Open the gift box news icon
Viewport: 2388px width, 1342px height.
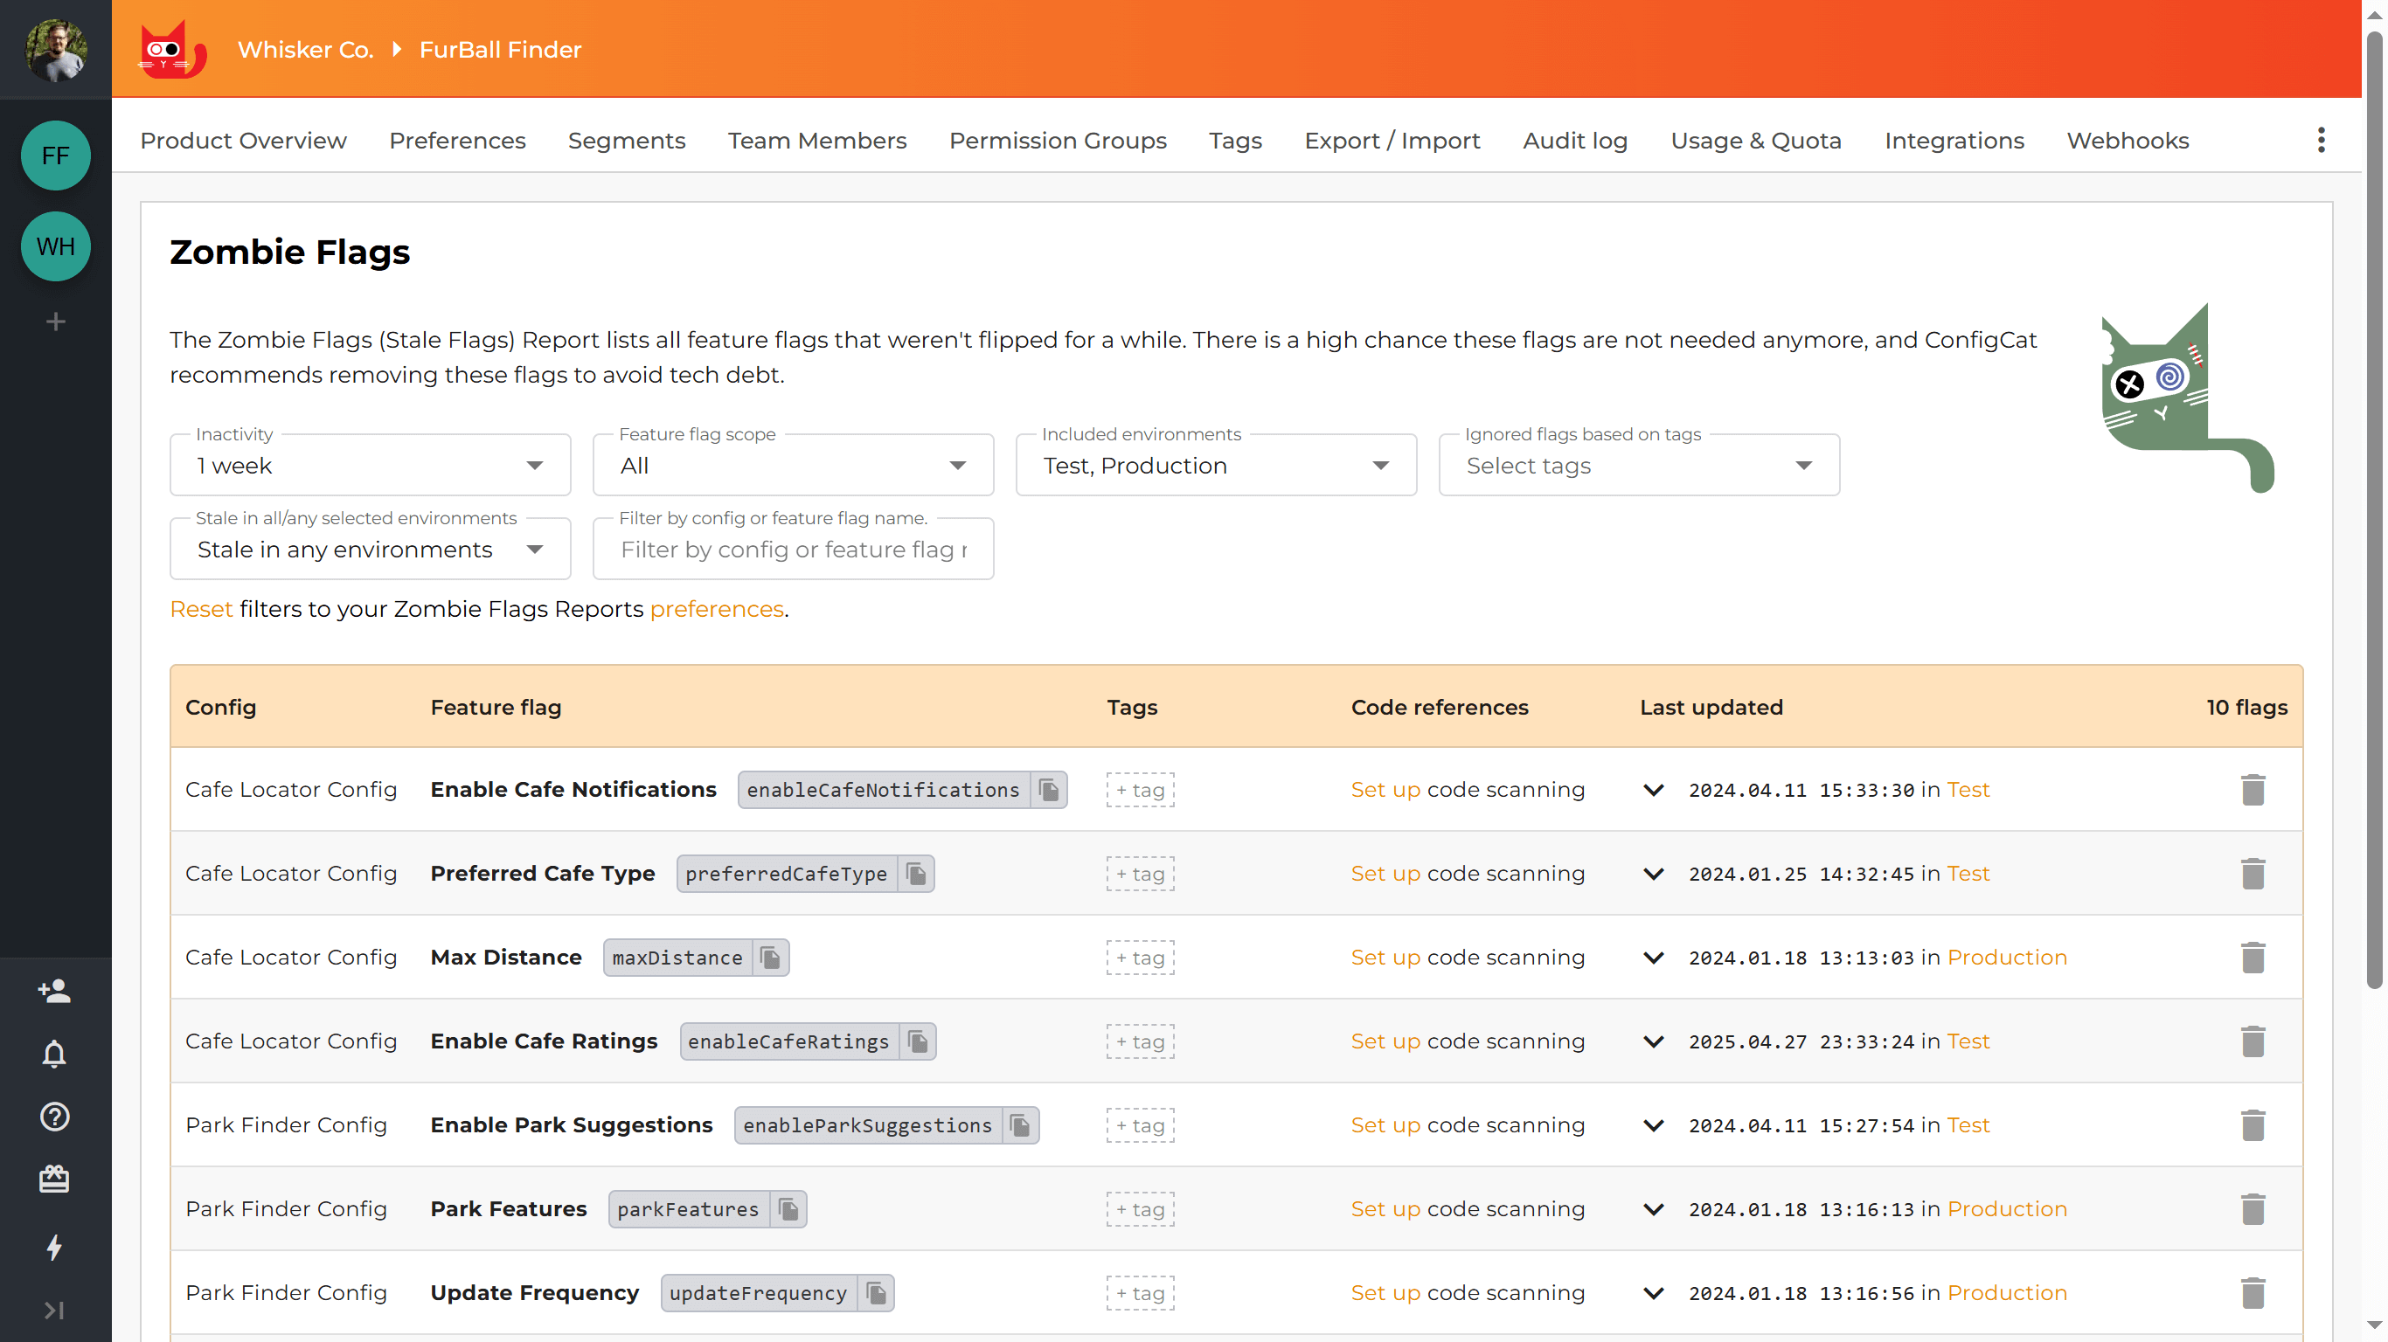tap(55, 1179)
